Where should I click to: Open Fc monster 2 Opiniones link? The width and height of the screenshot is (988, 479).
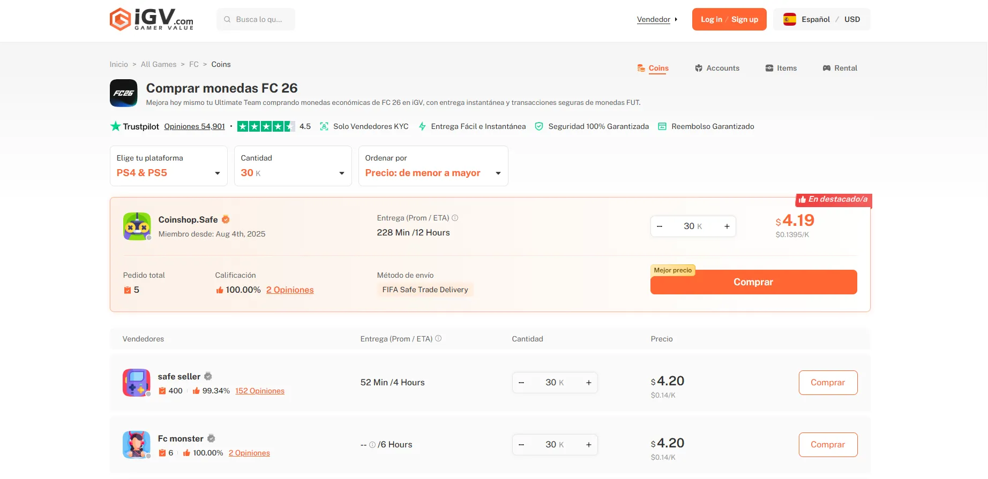(249, 453)
